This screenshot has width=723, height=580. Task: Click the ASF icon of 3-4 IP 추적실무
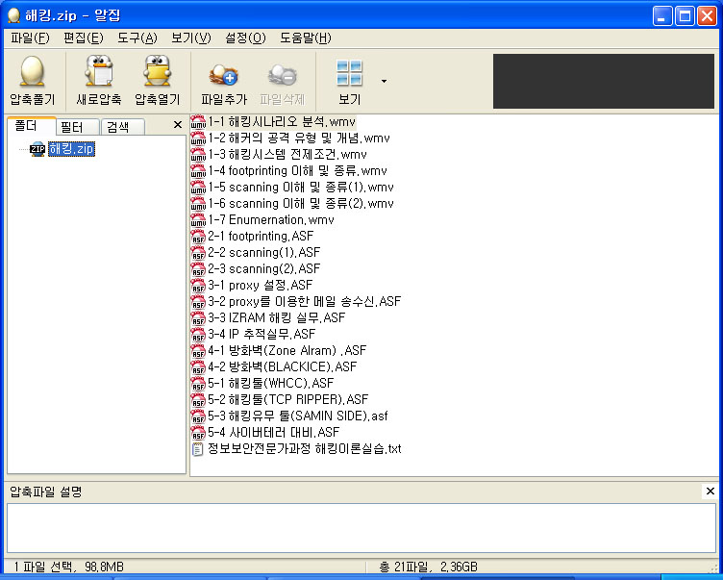coord(198,334)
